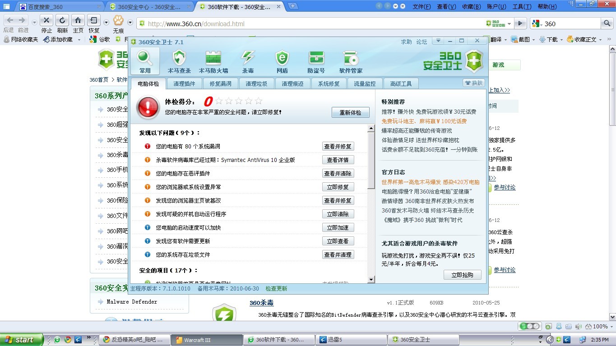Switch to 迅雷5 in taskbar
This screenshot has height=346, width=616.
click(351, 340)
